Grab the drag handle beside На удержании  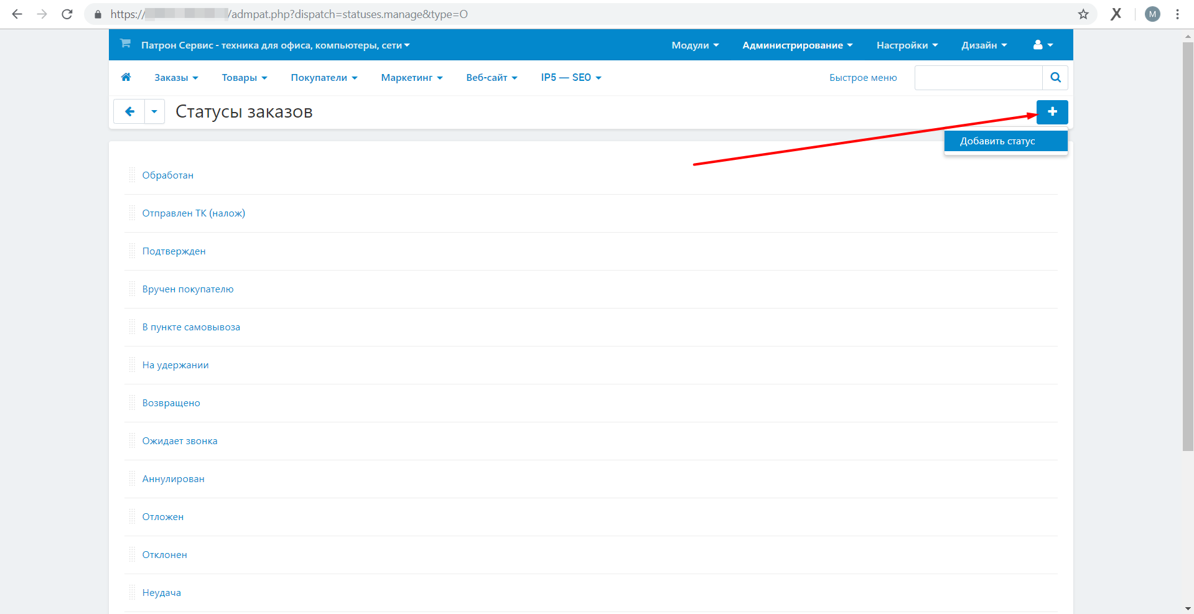click(x=132, y=365)
